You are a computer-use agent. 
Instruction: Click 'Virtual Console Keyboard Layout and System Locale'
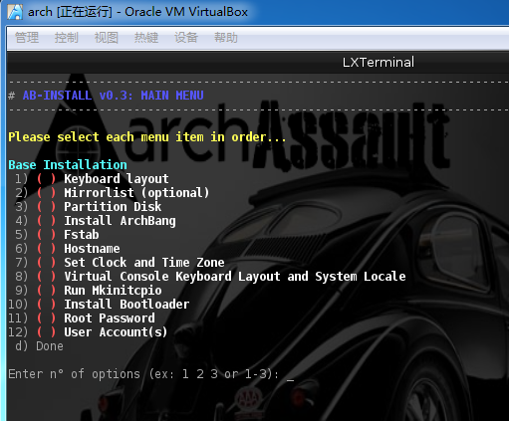click(x=235, y=277)
